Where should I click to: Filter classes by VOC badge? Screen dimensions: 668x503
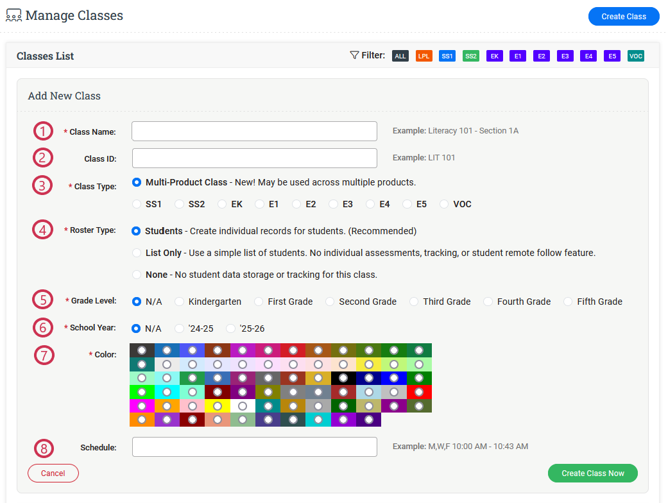tap(635, 56)
